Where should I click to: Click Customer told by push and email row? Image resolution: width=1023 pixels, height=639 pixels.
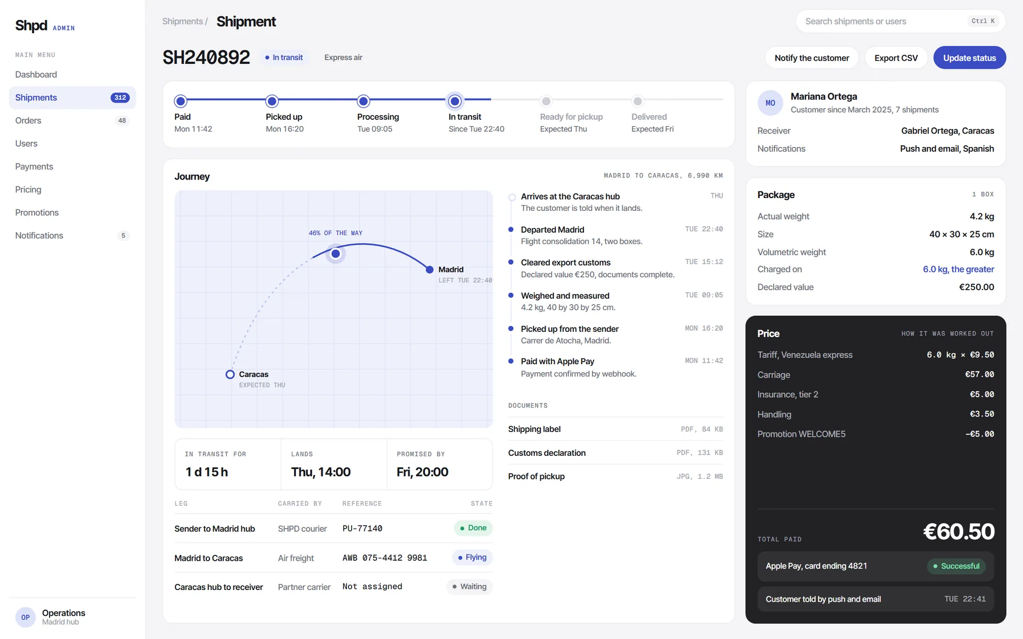[x=875, y=599]
